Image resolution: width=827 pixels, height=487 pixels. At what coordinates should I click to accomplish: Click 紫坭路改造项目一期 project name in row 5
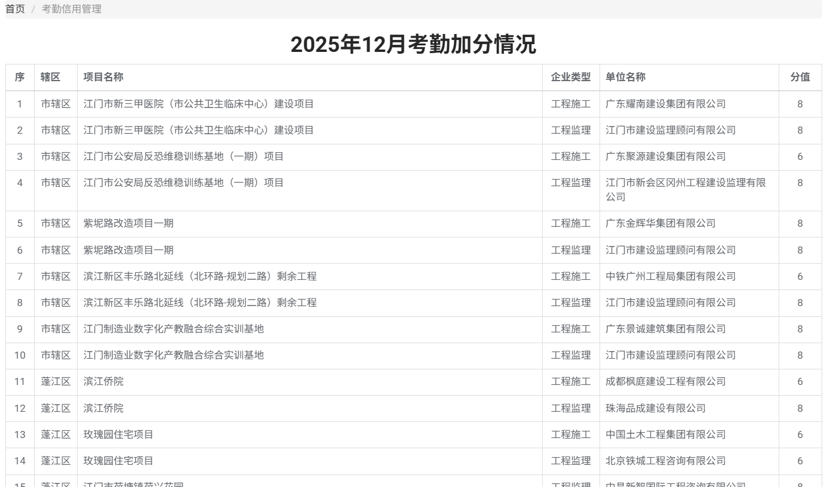coord(128,223)
